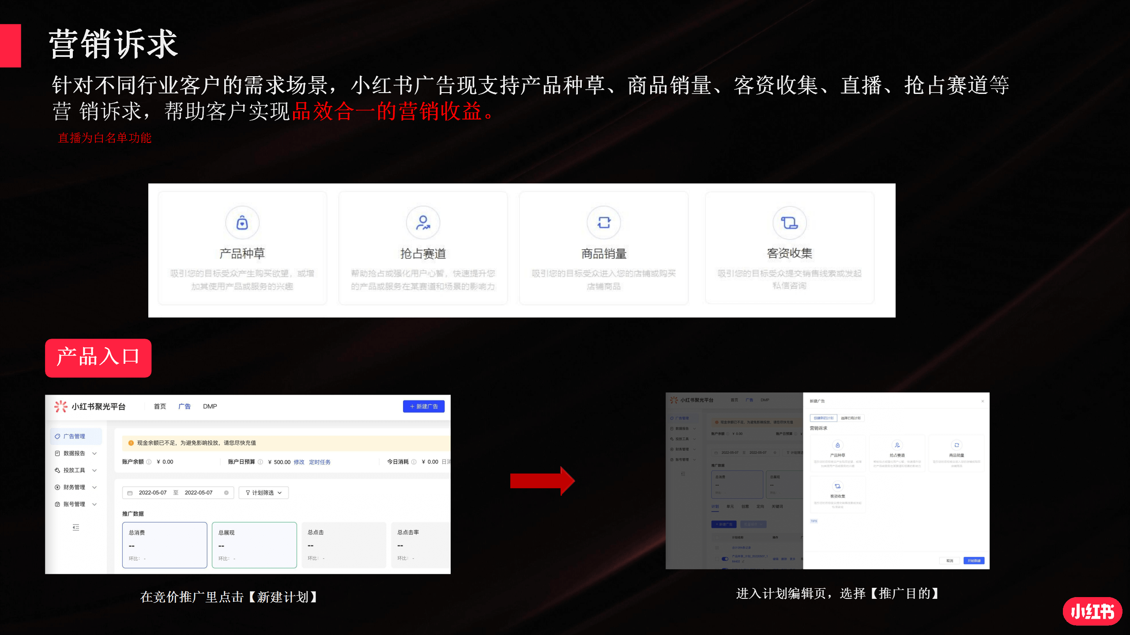The image size is (1130, 635).
Task: Click the 广告管理 tag icon in the left dashboard sidebar
Action: click(57, 436)
